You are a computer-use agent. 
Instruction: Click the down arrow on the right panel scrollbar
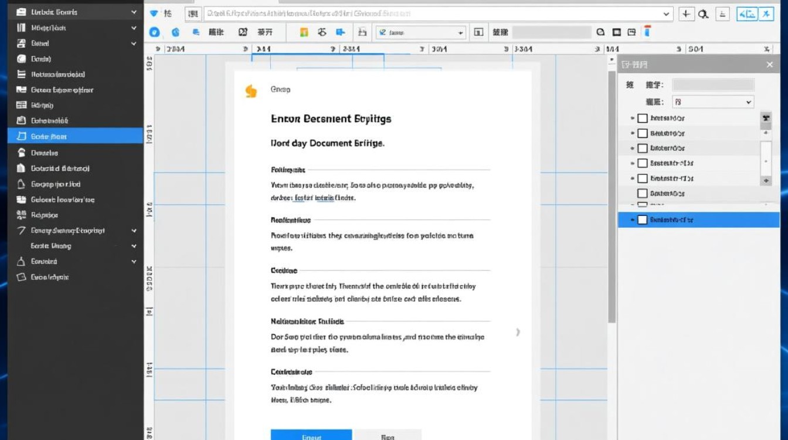tap(766, 181)
